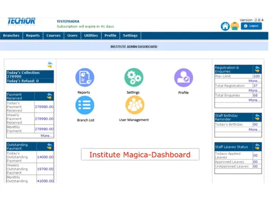The height and width of the screenshot is (201, 269).
Task: Click UnApproved Leaves count 00
Action: pos(256,166)
